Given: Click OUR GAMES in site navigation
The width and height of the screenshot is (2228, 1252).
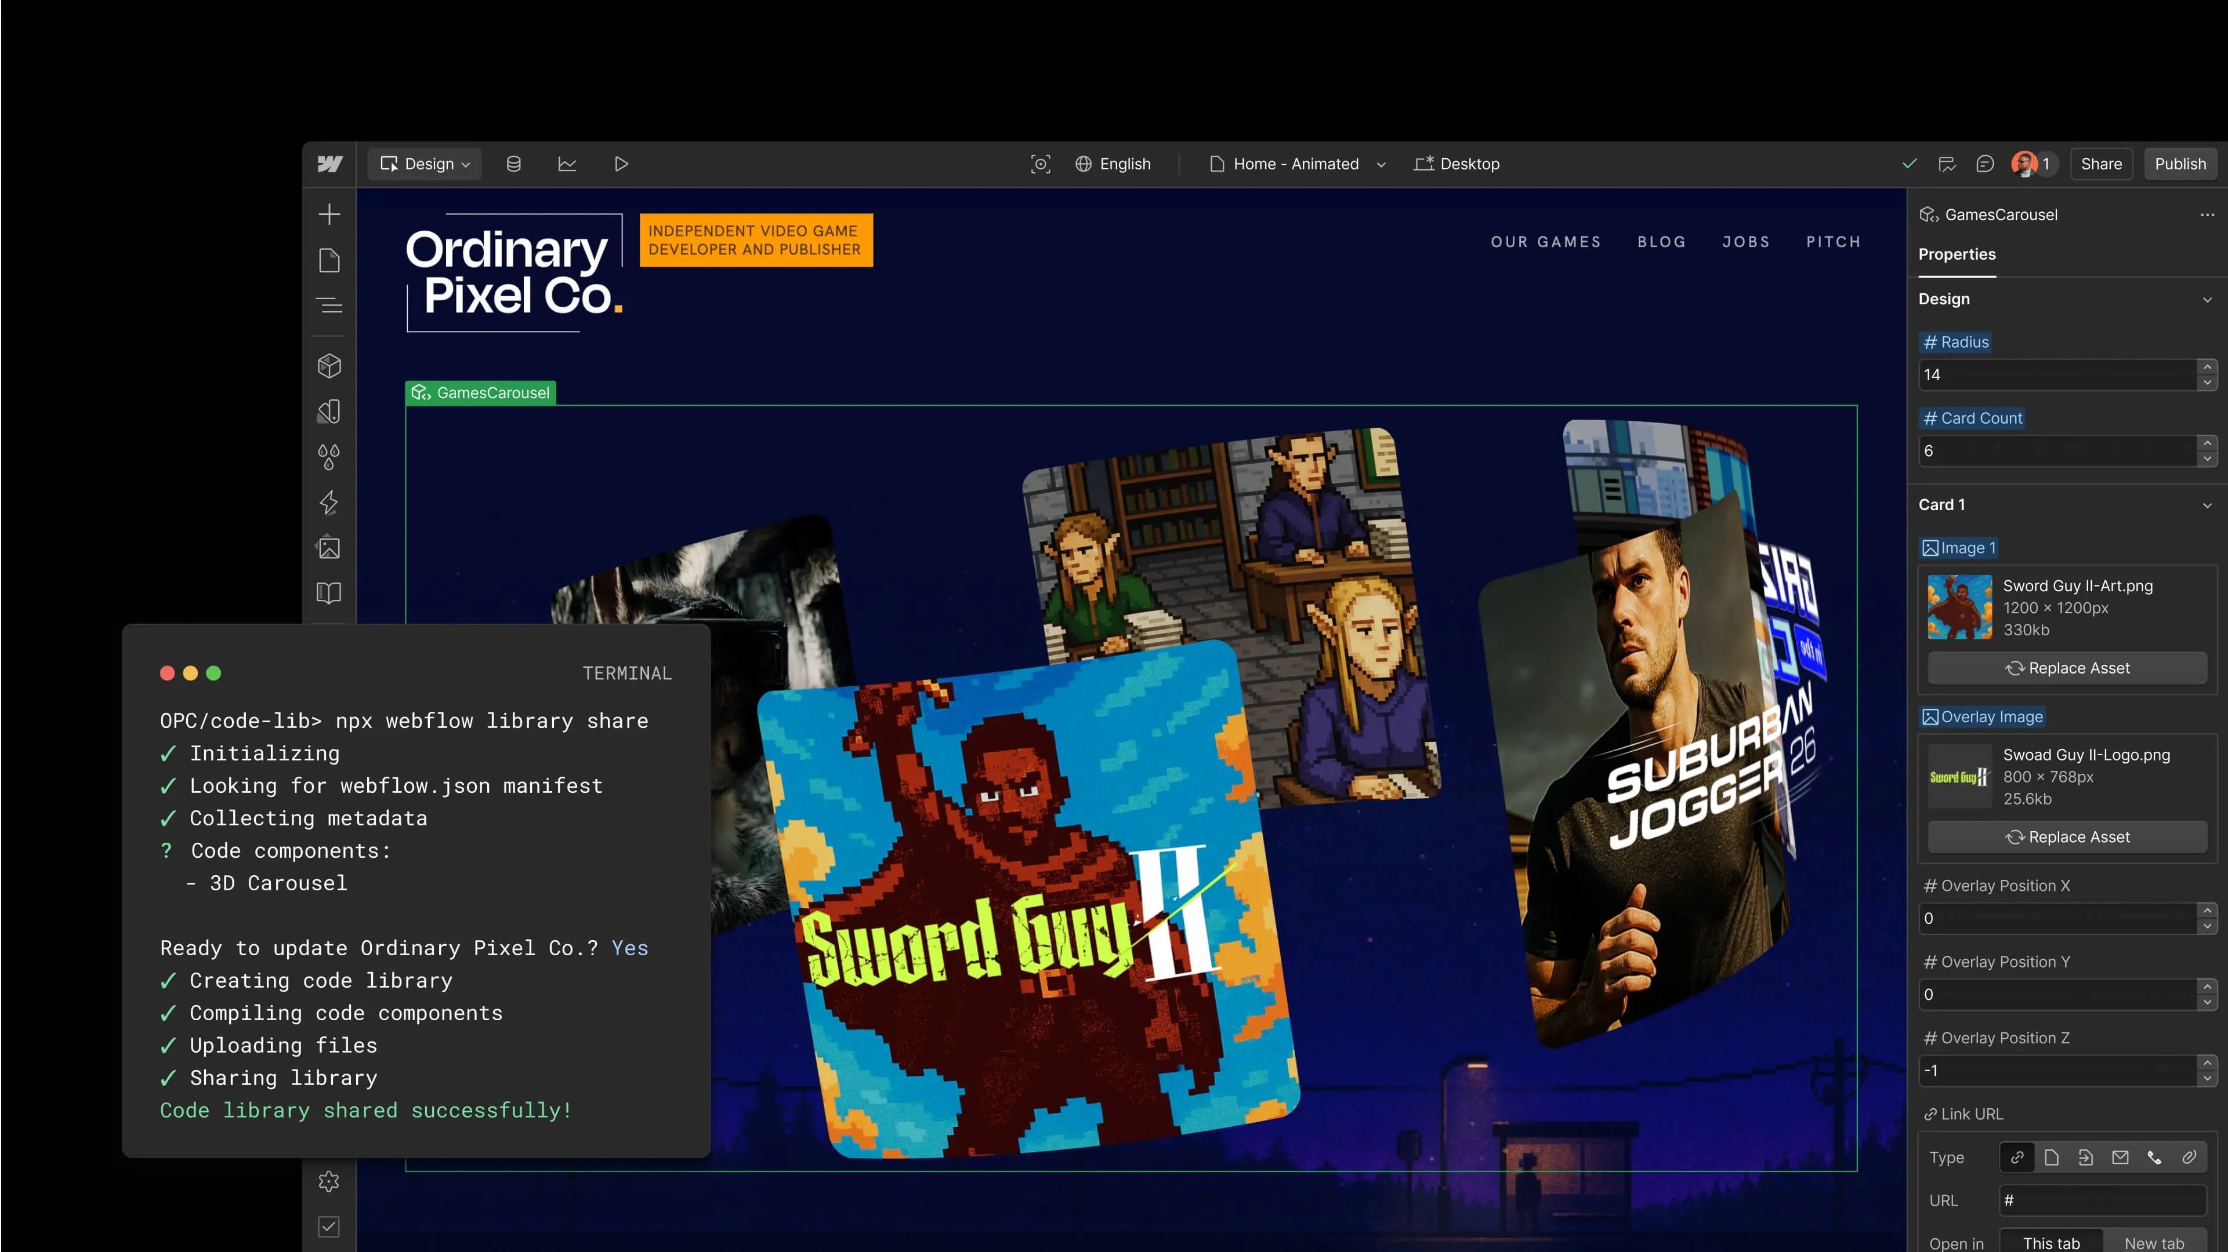Looking at the screenshot, I should (x=1545, y=242).
